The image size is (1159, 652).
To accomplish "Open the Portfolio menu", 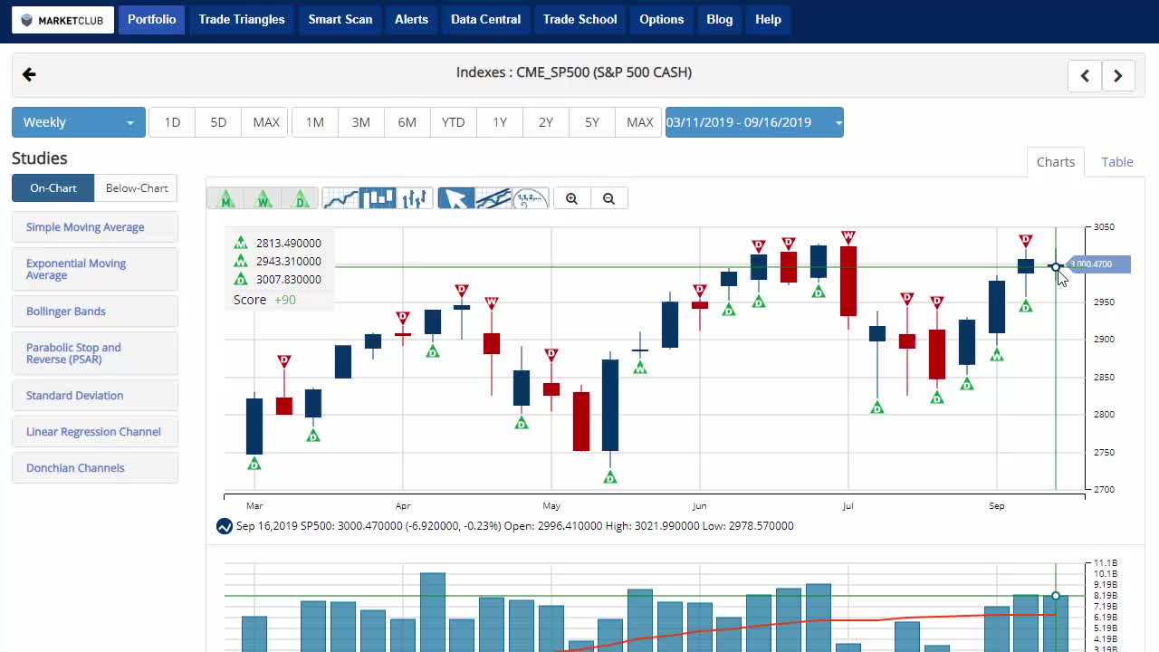I will [x=151, y=19].
